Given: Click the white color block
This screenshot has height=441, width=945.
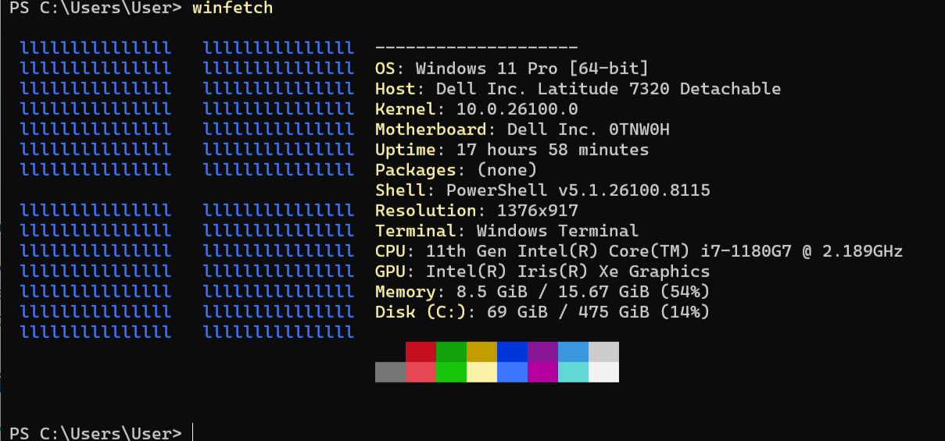Looking at the screenshot, I should pyautogui.click(x=603, y=372).
